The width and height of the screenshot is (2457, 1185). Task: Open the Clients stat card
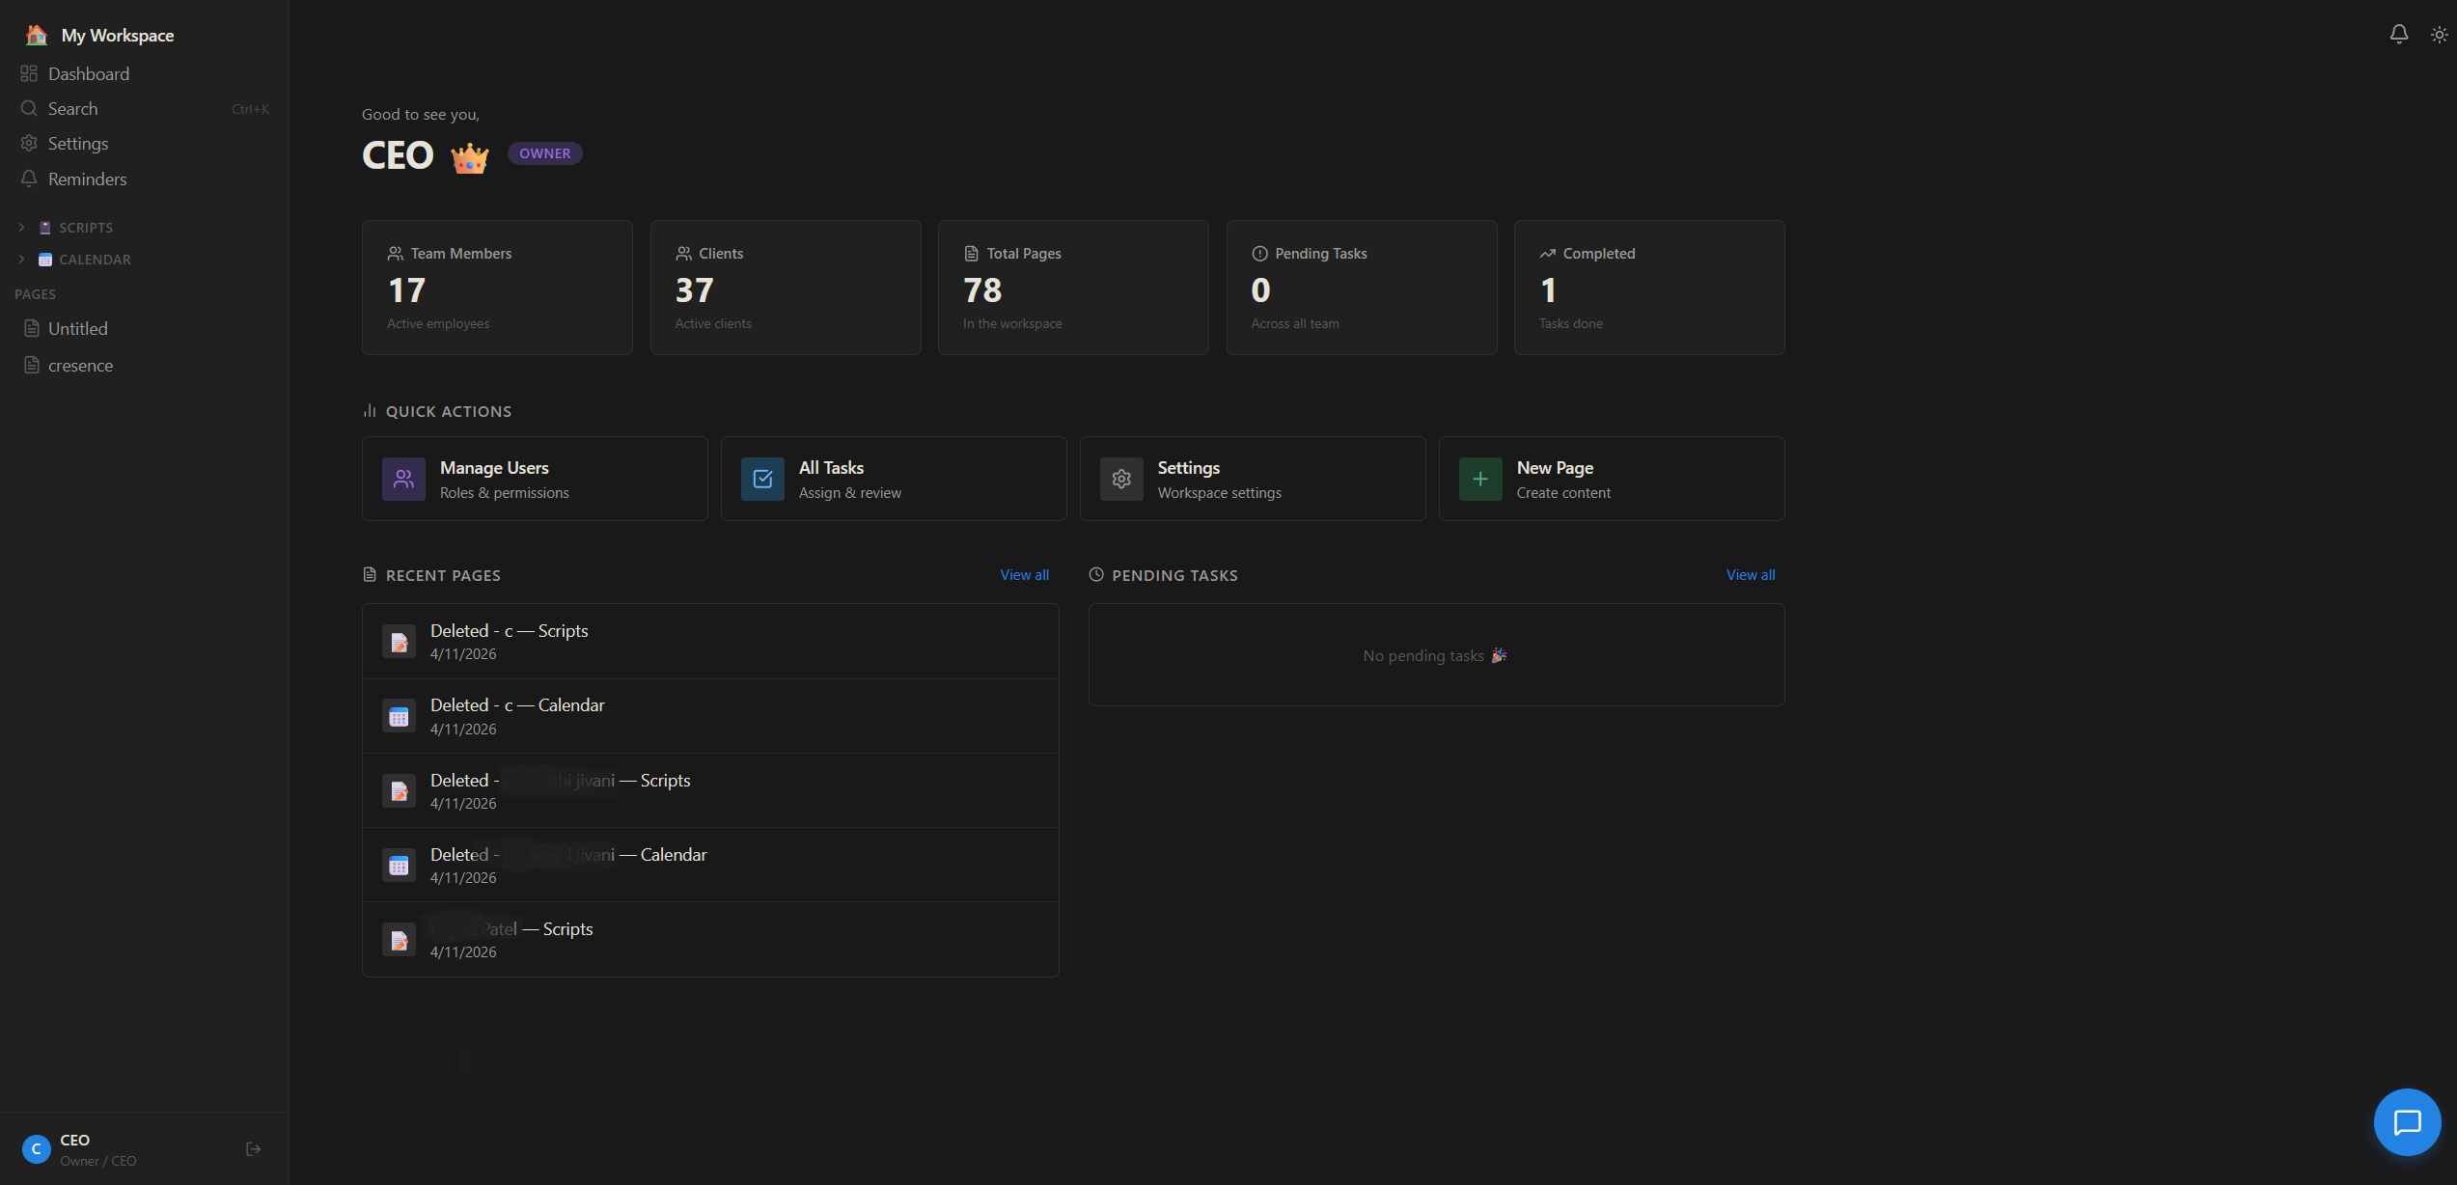pyautogui.click(x=786, y=288)
